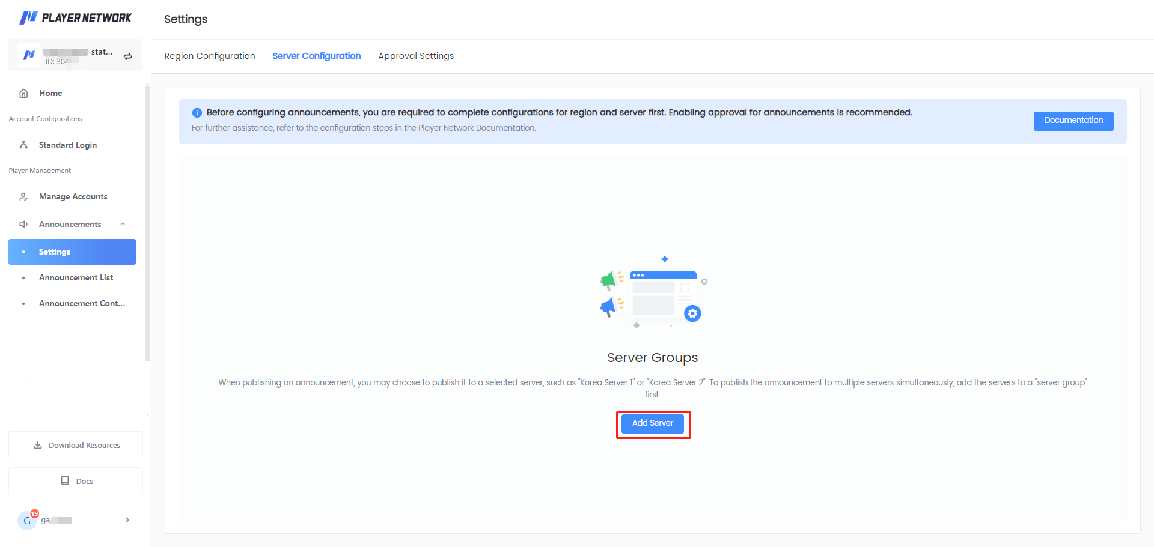Screen dimensions: 1154x547
Task: Open the Approval Settings tab
Action: coord(416,56)
